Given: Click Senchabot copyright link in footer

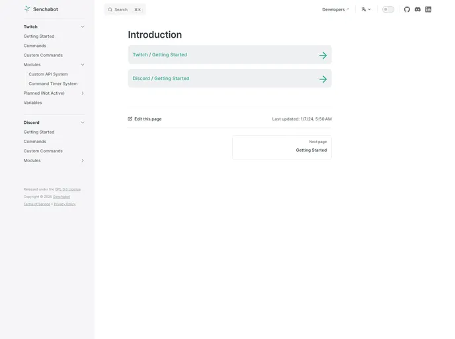Looking at the screenshot, I should pyautogui.click(x=62, y=197).
